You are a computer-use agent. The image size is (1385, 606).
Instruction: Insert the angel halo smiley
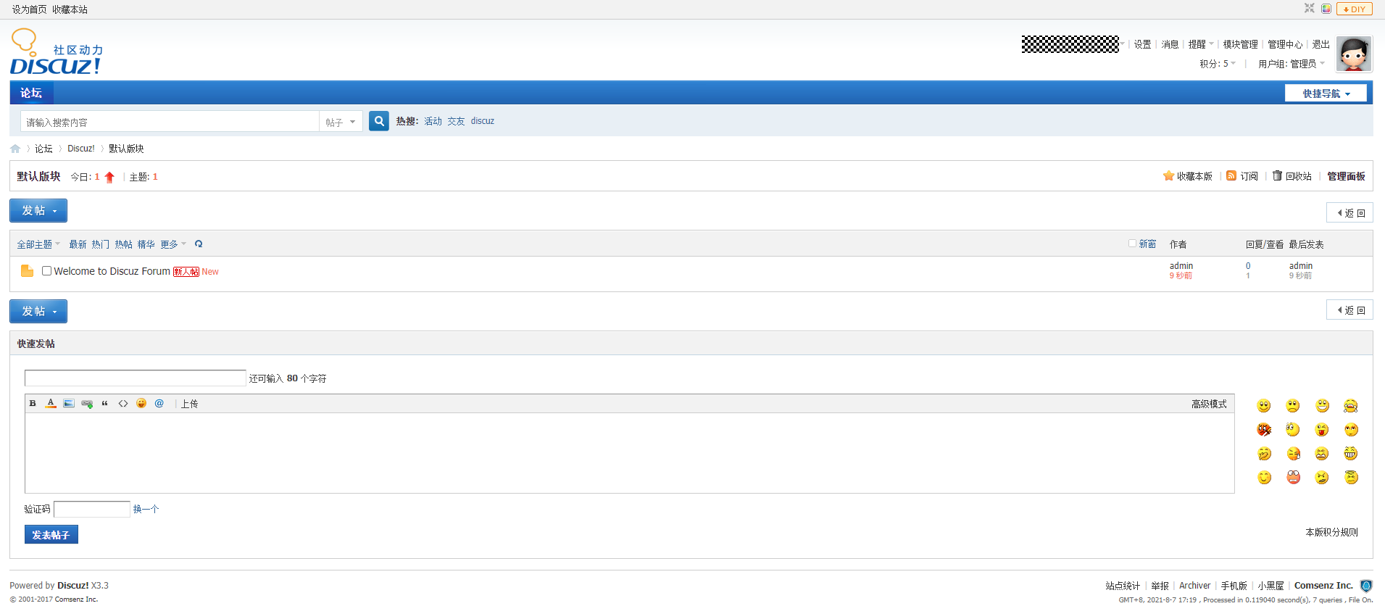pyautogui.click(x=1351, y=478)
